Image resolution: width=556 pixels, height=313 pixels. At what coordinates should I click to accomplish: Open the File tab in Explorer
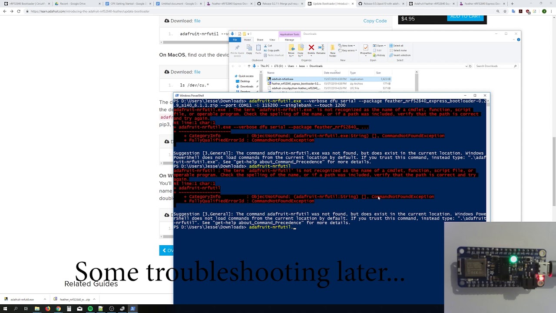tap(235, 40)
